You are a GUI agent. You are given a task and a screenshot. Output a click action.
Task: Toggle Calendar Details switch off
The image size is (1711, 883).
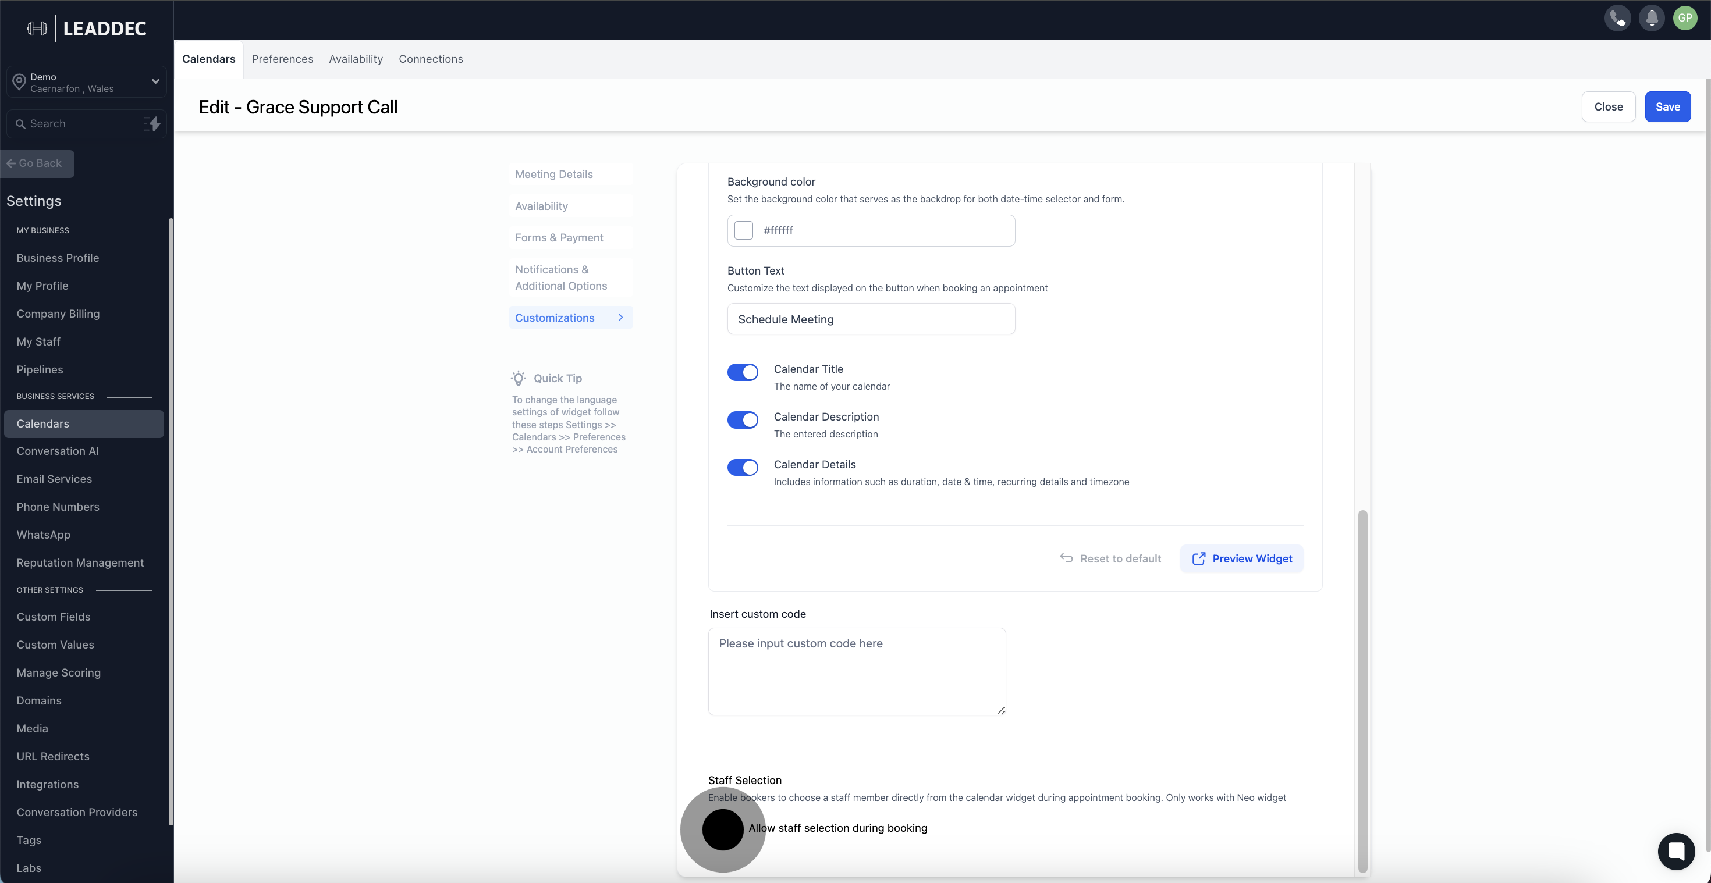[x=743, y=468]
